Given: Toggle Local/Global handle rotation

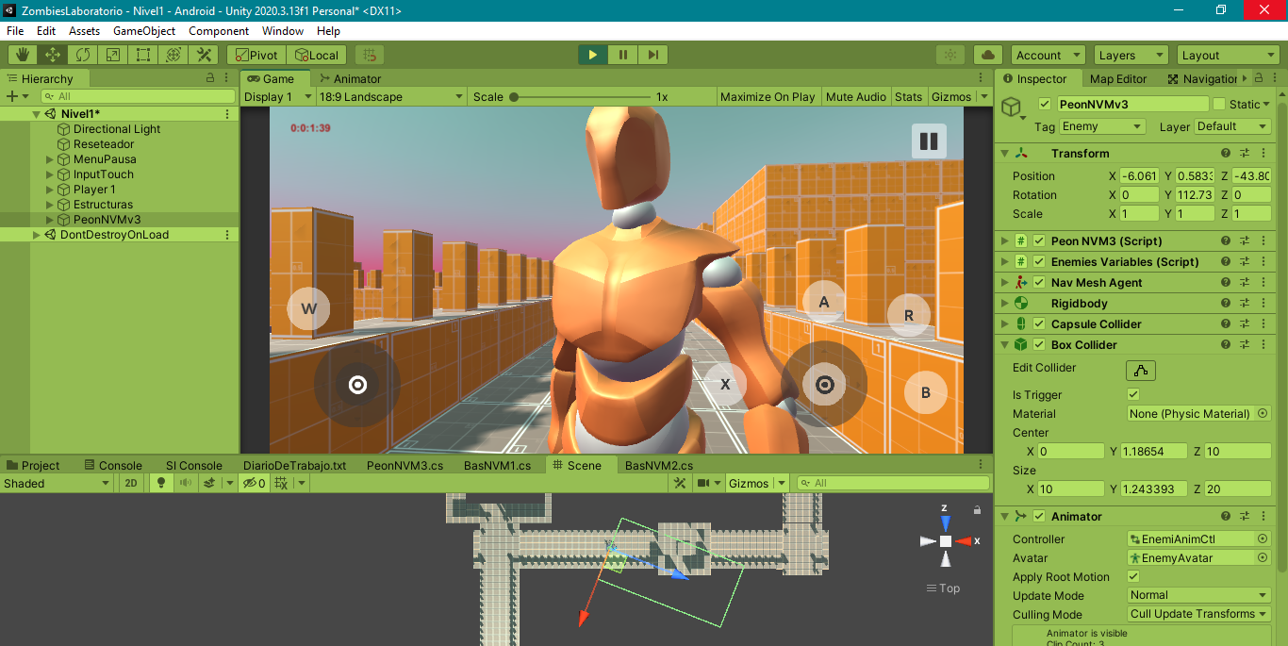Looking at the screenshot, I should (x=317, y=55).
